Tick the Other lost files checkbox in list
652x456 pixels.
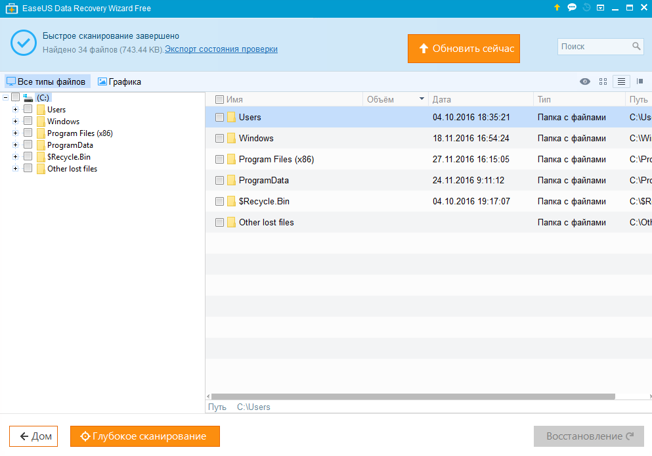[x=219, y=222]
